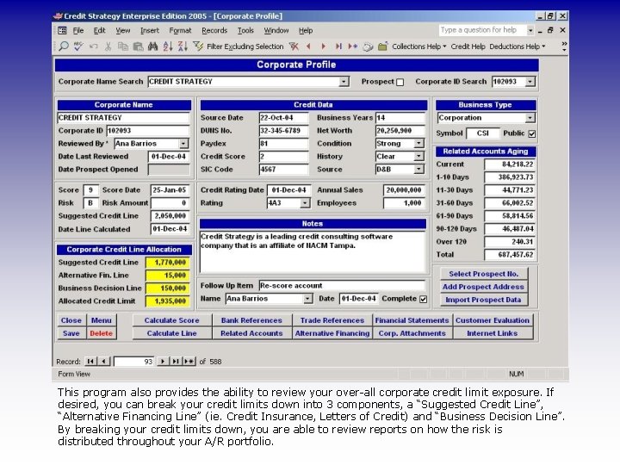Open the form control icon left of File
The width and height of the screenshot is (620, 465).
point(63,30)
